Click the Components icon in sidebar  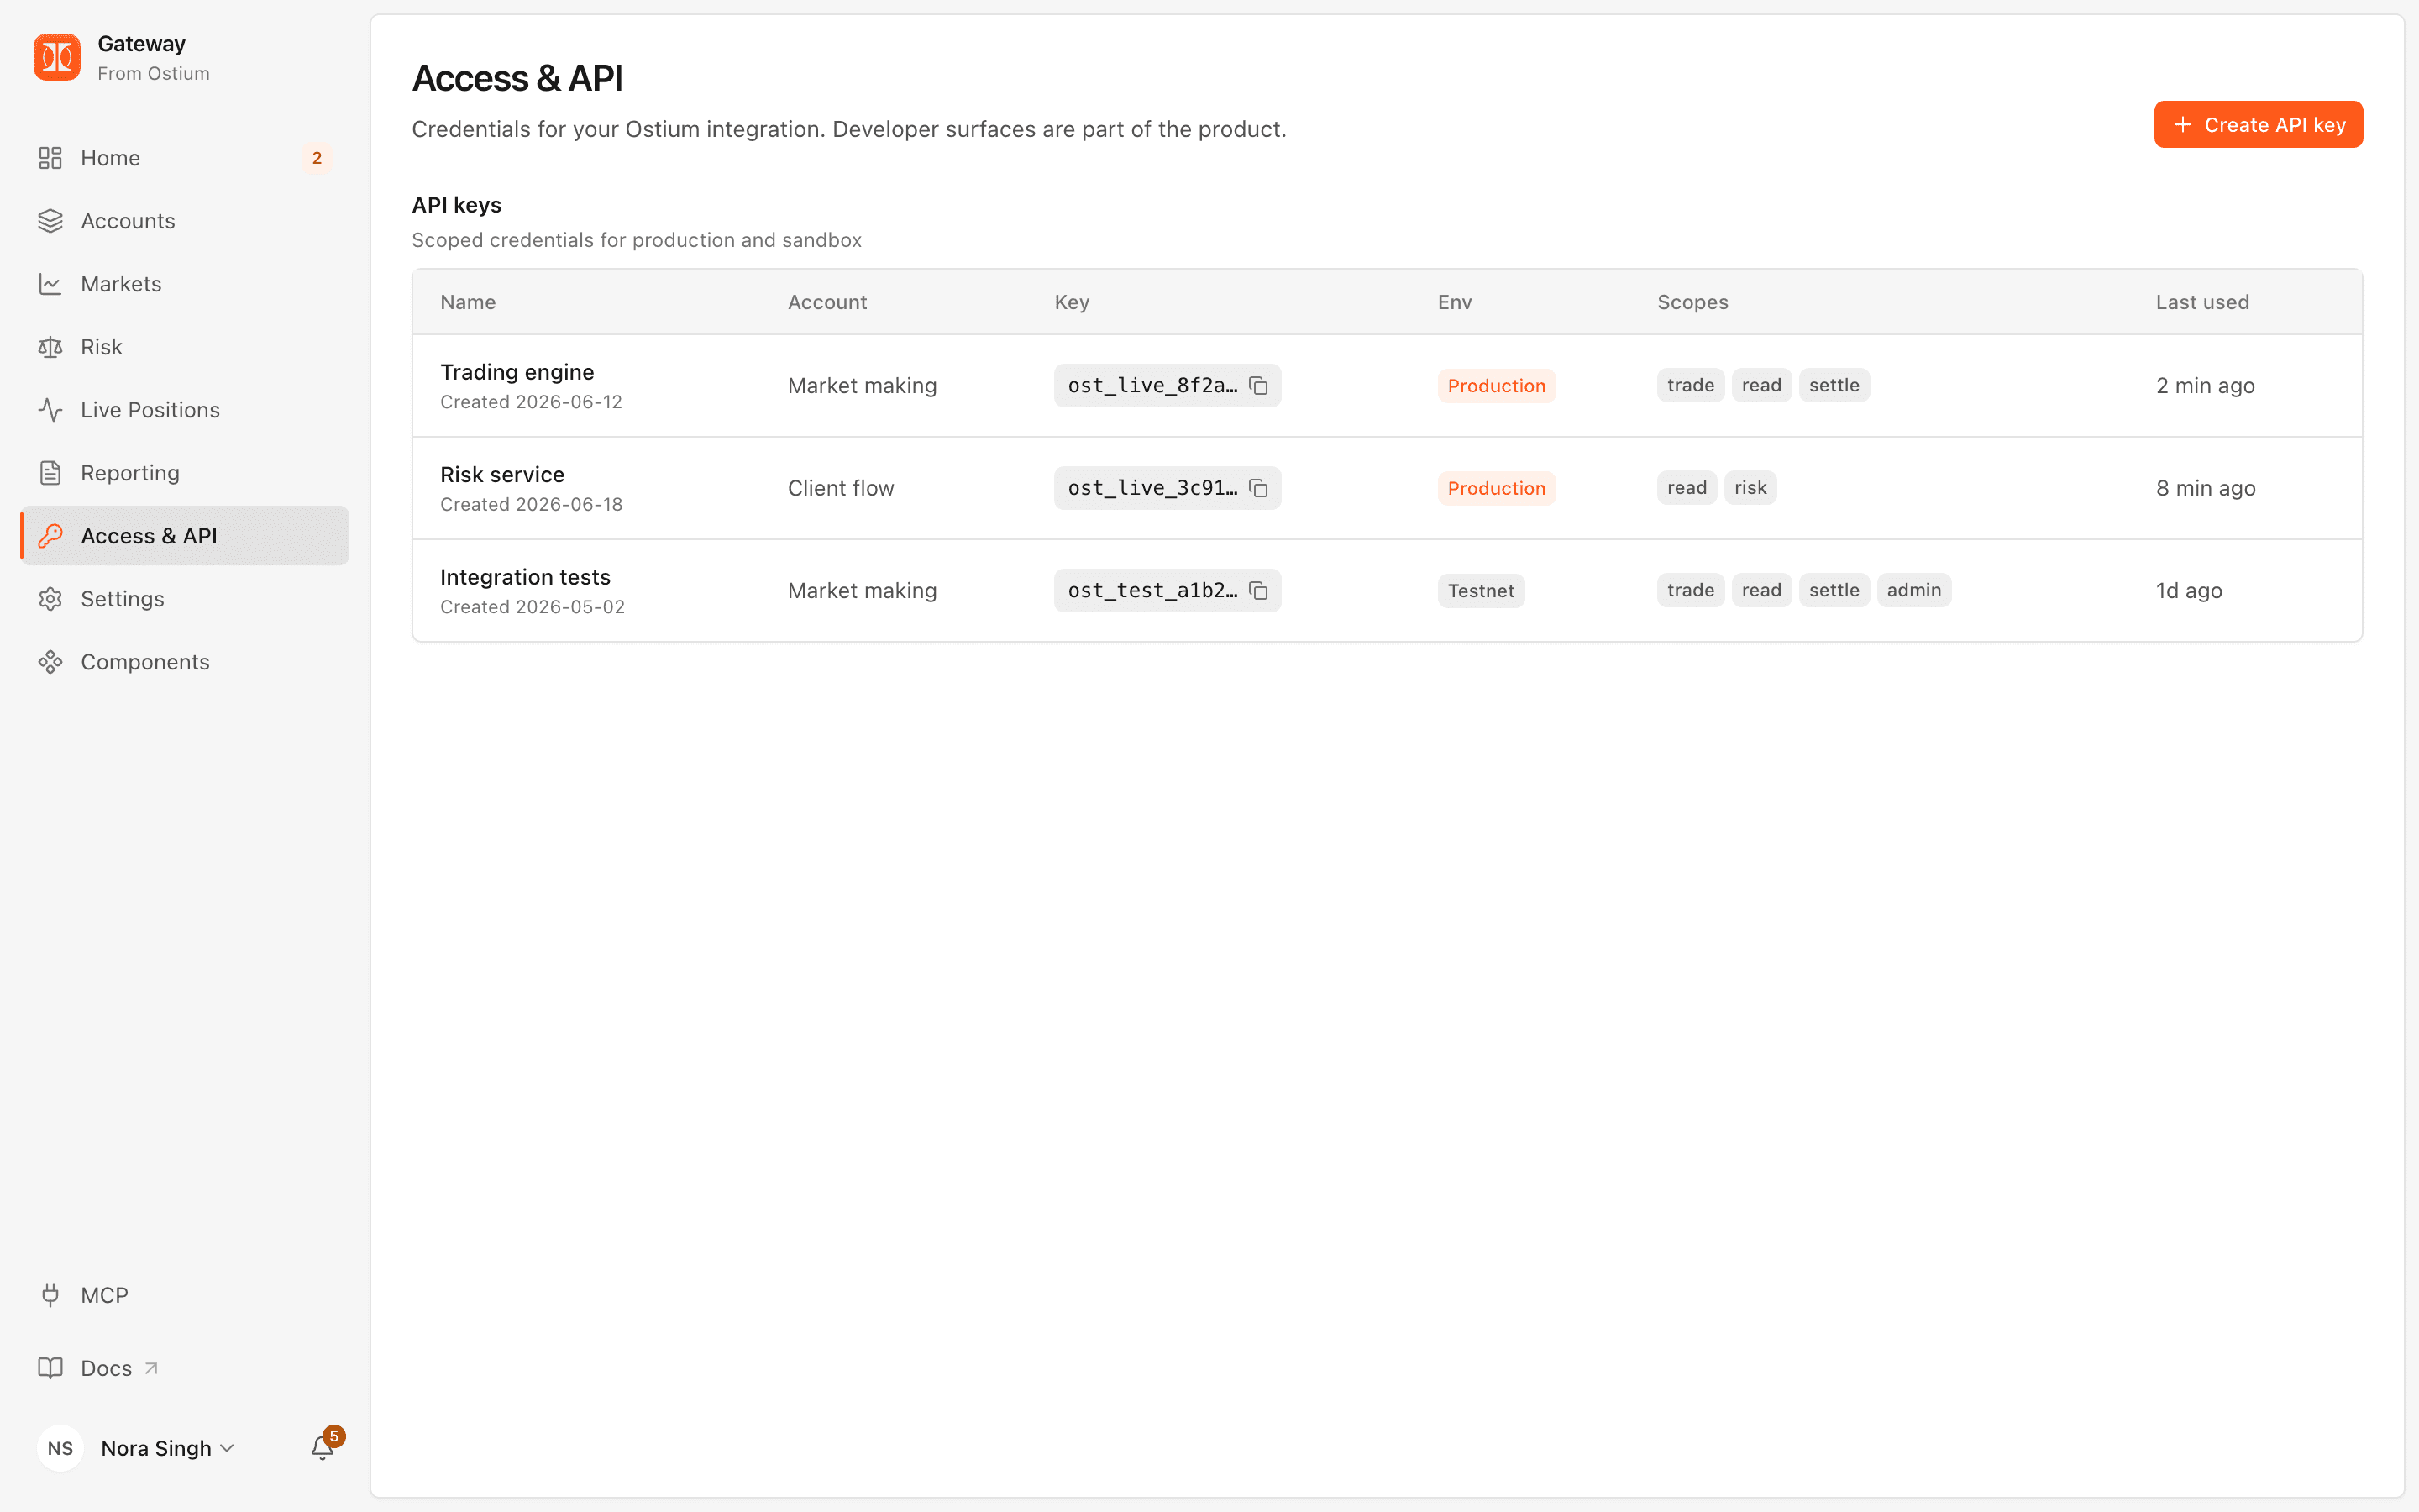pos(50,662)
